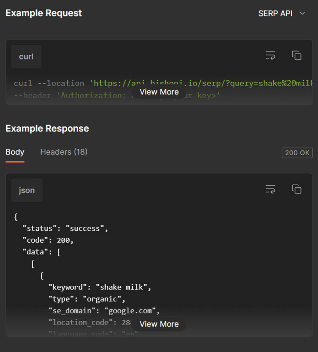Click View More on the curl request
The width and height of the screenshot is (318, 352).
(159, 92)
